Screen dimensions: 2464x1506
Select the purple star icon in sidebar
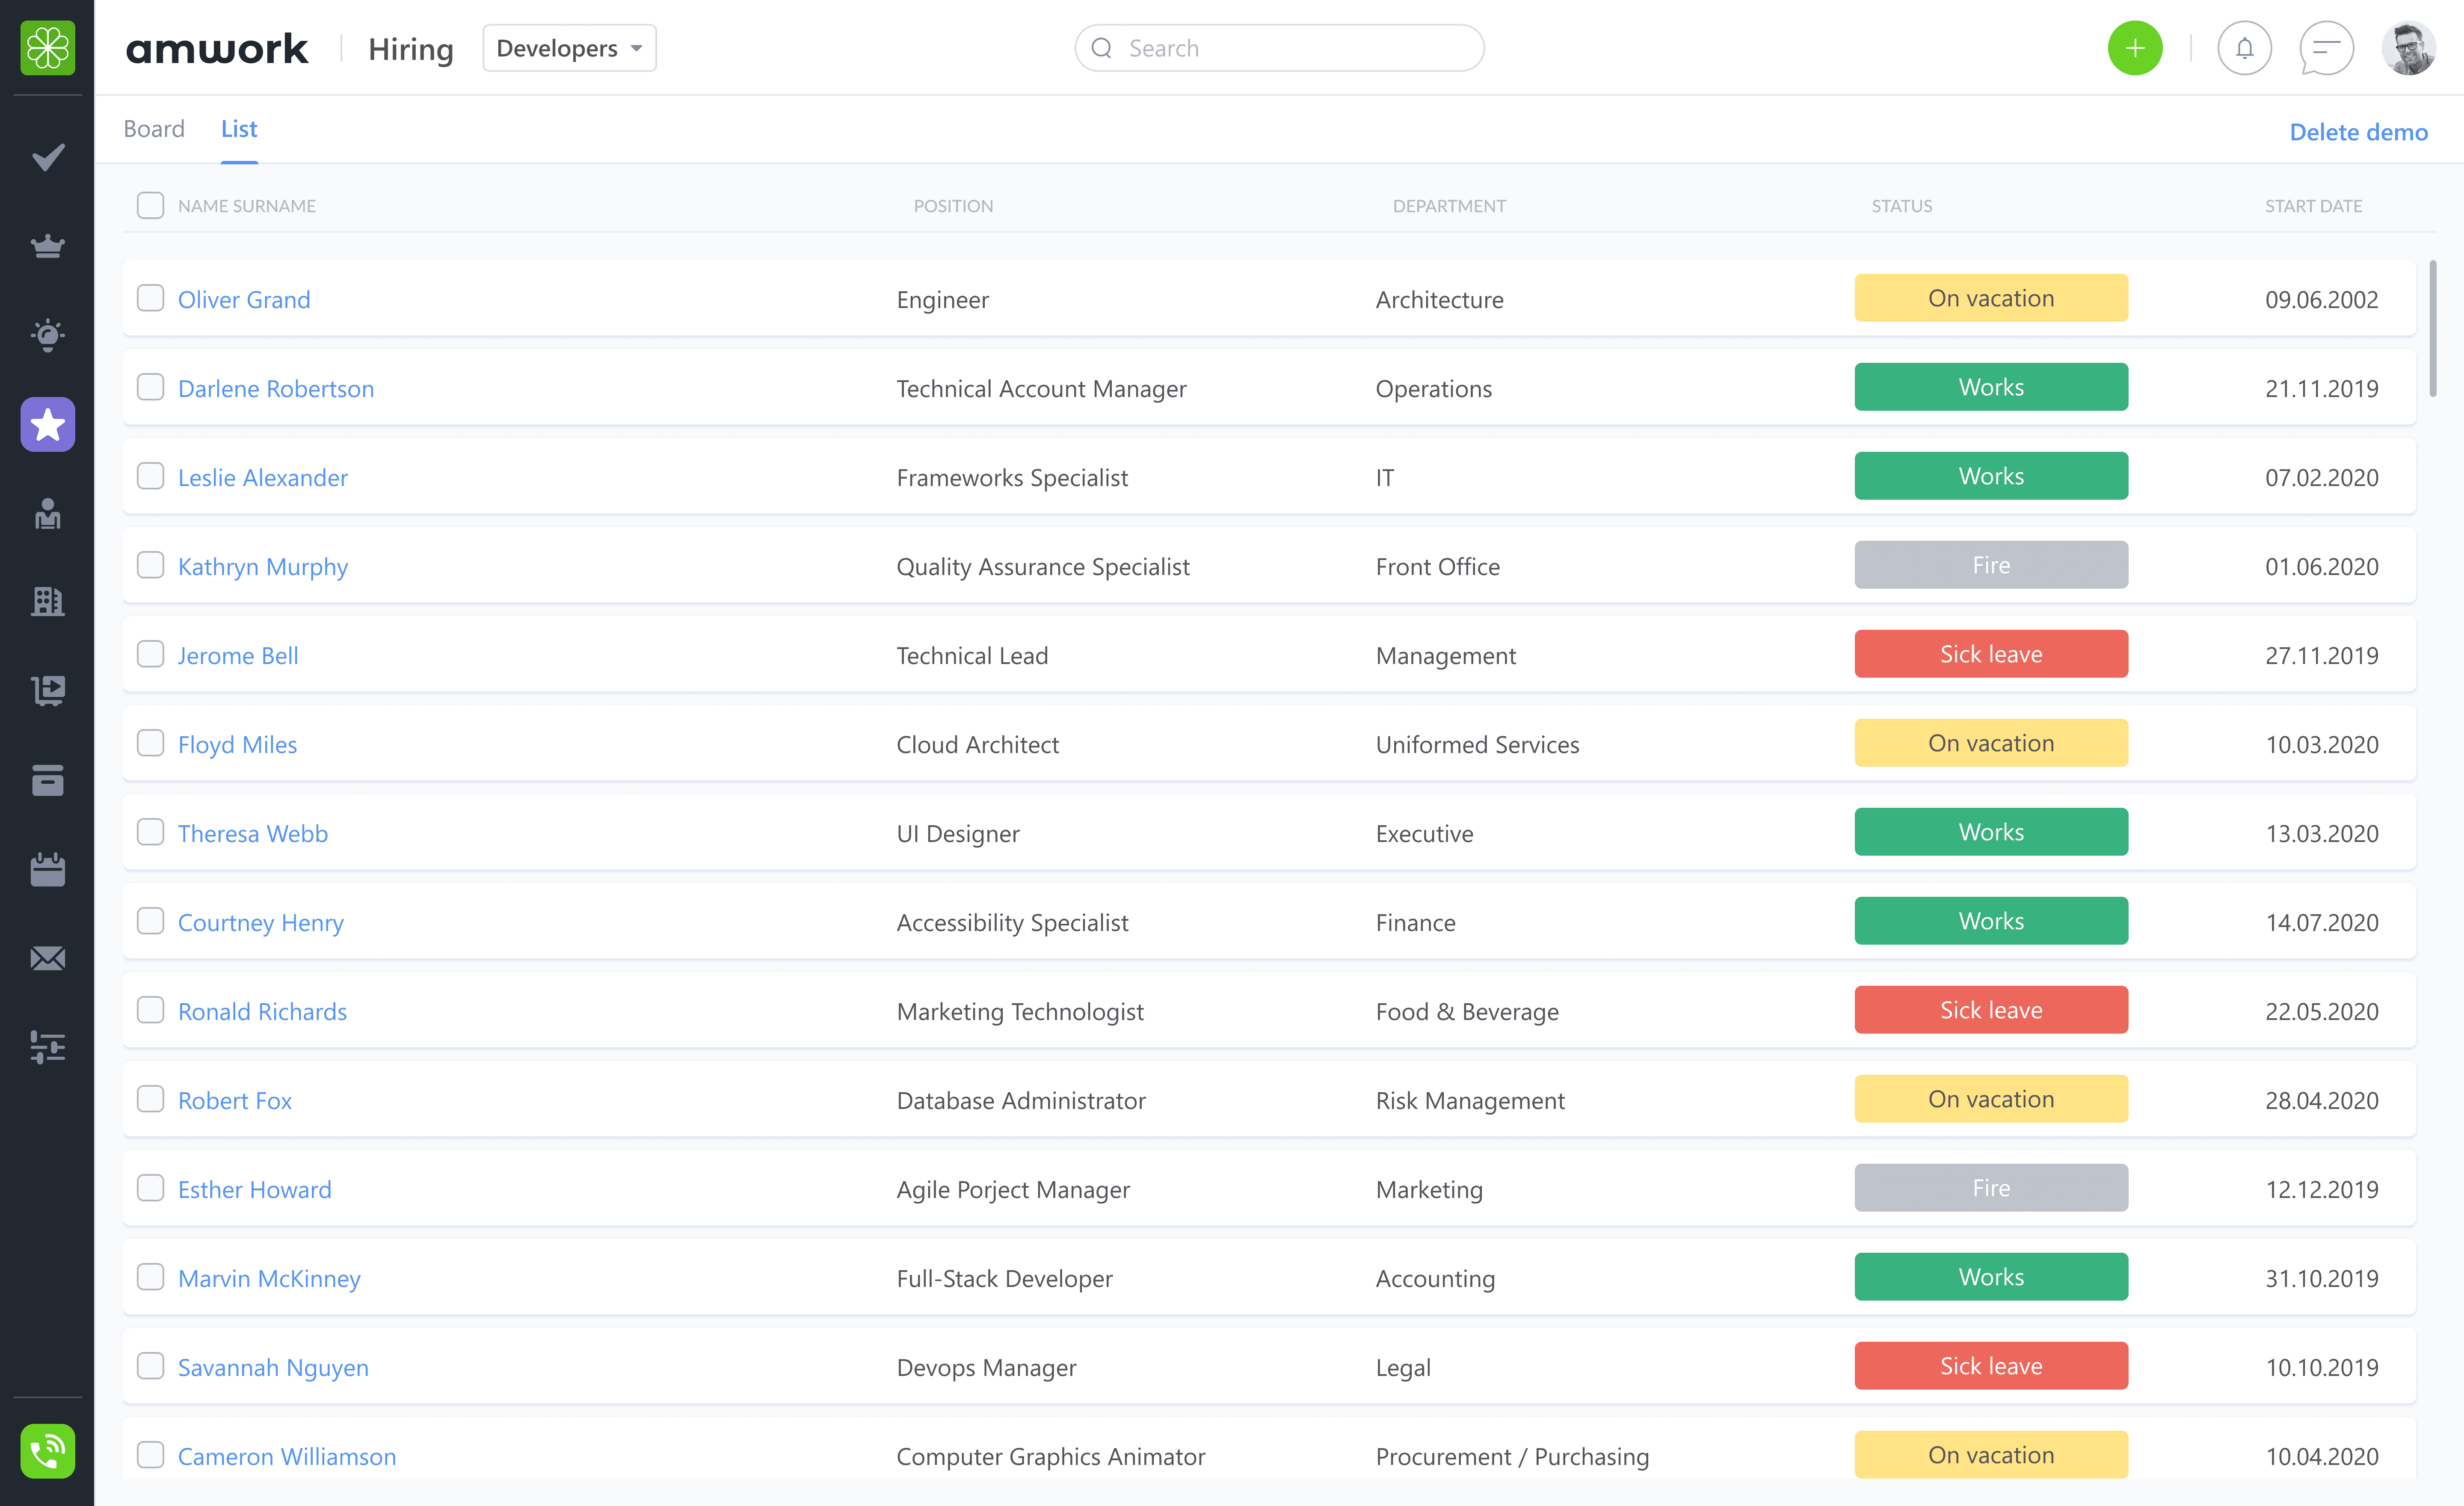point(47,424)
